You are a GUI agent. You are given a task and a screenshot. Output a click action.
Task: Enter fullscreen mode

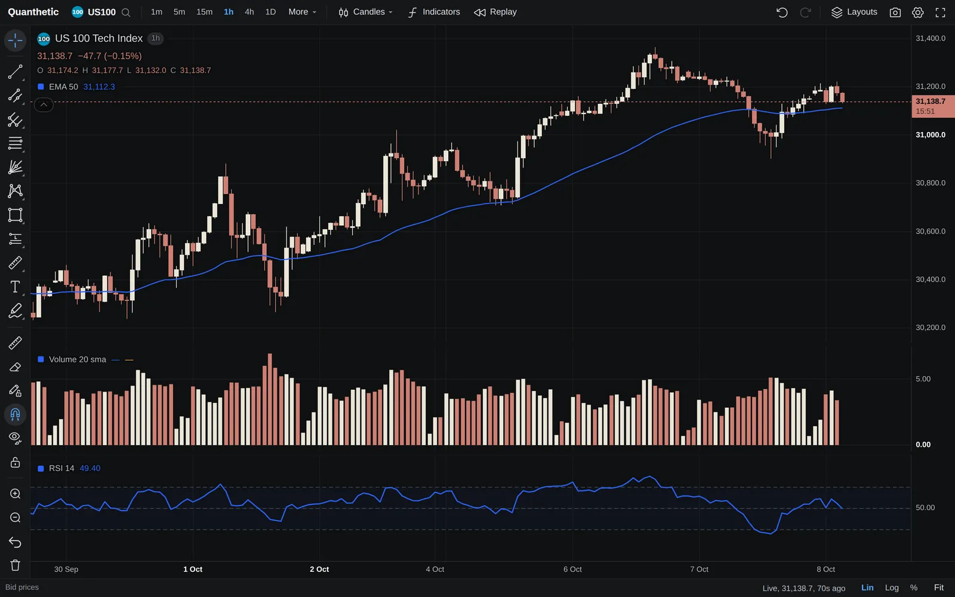coord(941,12)
